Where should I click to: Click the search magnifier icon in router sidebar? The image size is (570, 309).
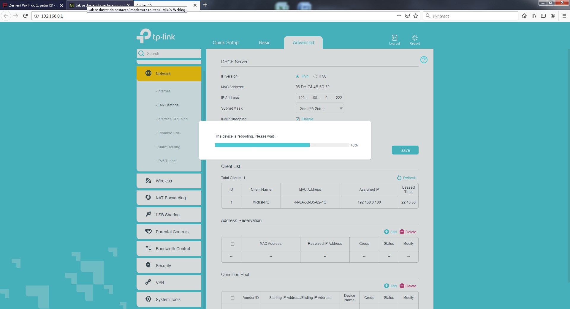click(x=142, y=53)
